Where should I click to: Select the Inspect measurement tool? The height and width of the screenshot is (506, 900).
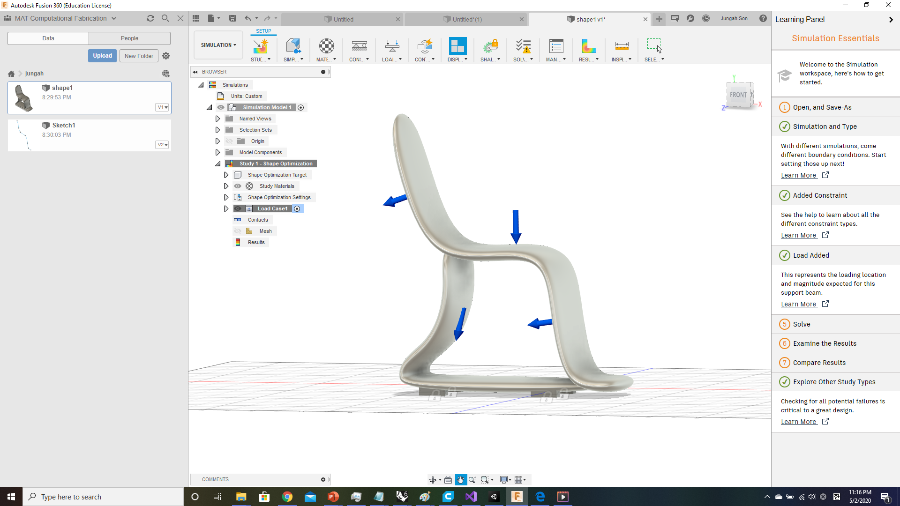click(622, 47)
